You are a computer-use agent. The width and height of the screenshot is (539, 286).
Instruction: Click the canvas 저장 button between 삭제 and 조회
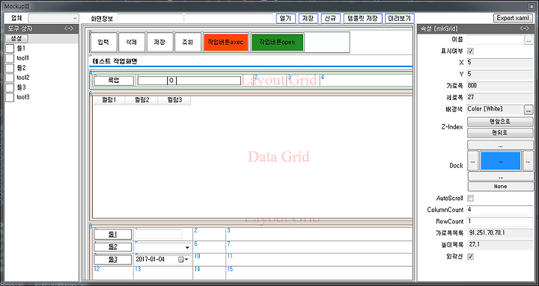160,43
